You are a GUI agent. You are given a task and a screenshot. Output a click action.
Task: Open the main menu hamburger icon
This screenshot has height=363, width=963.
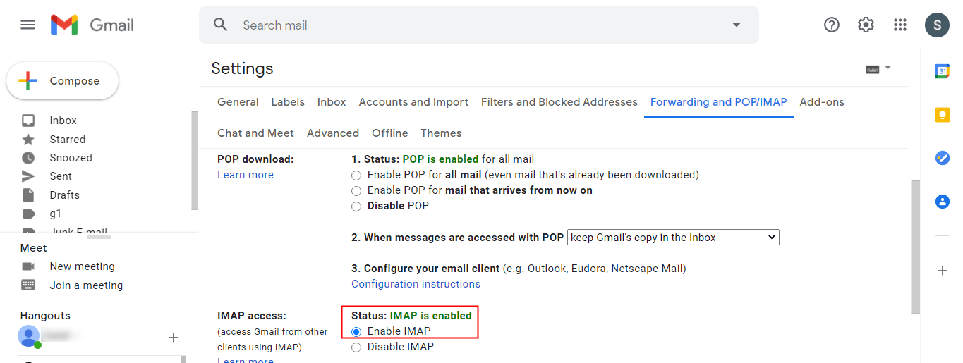[28, 25]
